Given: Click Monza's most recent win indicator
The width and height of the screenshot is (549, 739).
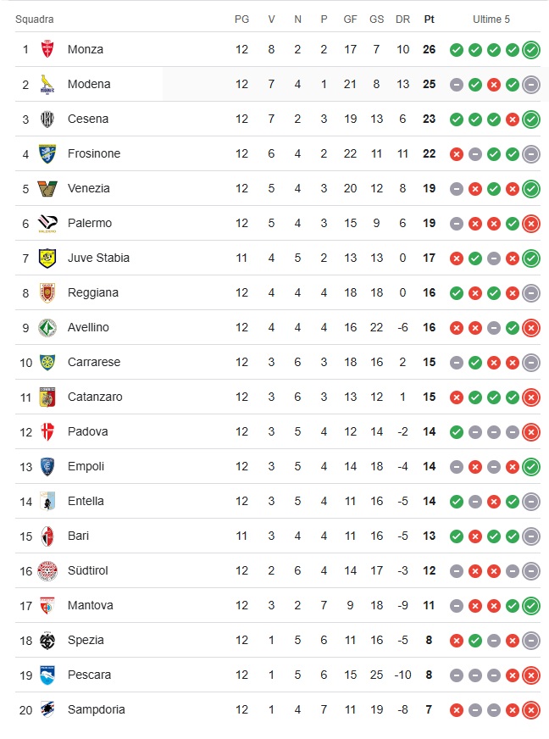Looking at the screenshot, I should [531, 49].
